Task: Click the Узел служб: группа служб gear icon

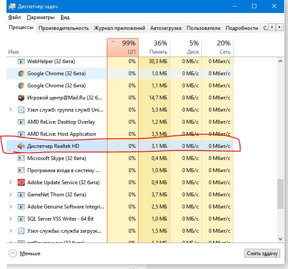Action: tap(21, 110)
